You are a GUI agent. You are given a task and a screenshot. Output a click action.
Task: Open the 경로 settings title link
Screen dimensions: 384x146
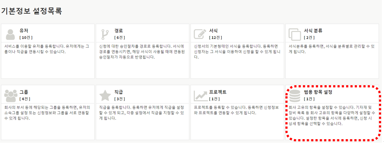pyautogui.click(x=119, y=31)
